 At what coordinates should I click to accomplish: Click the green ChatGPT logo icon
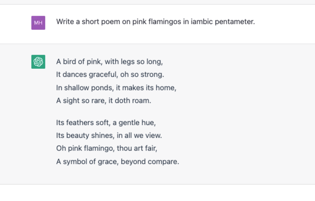click(38, 62)
